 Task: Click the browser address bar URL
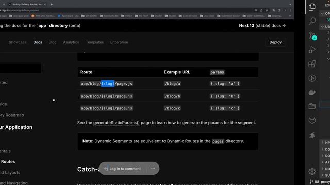(x=20, y=10)
